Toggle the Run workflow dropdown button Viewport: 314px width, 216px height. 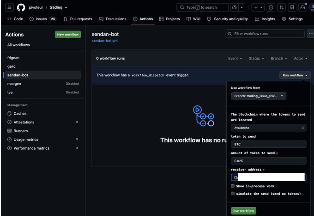point(295,76)
